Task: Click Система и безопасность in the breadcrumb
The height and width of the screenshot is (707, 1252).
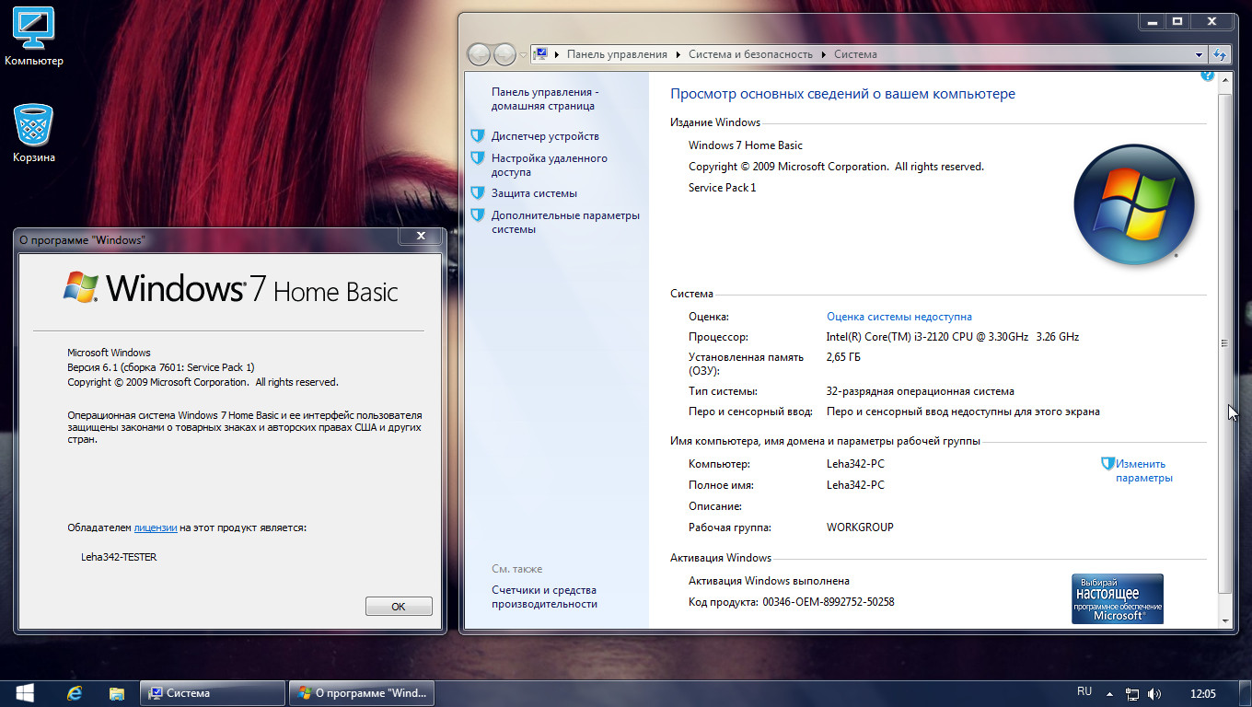Action: (x=750, y=54)
